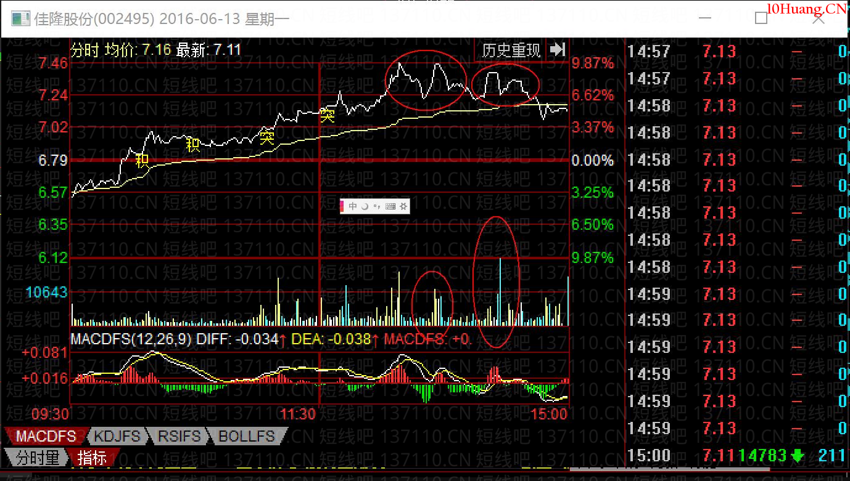Click the 7.11 price in the tick list
The image size is (850, 481).
719,456
